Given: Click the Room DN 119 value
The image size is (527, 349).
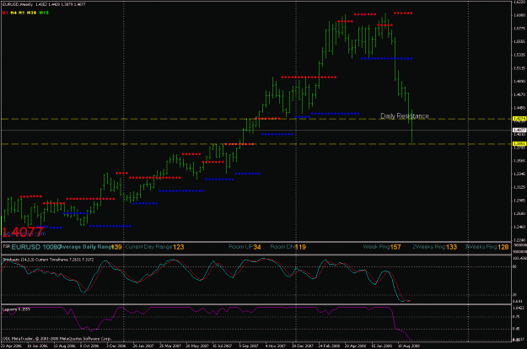Looking at the screenshot, I should (x=300, y=247).
